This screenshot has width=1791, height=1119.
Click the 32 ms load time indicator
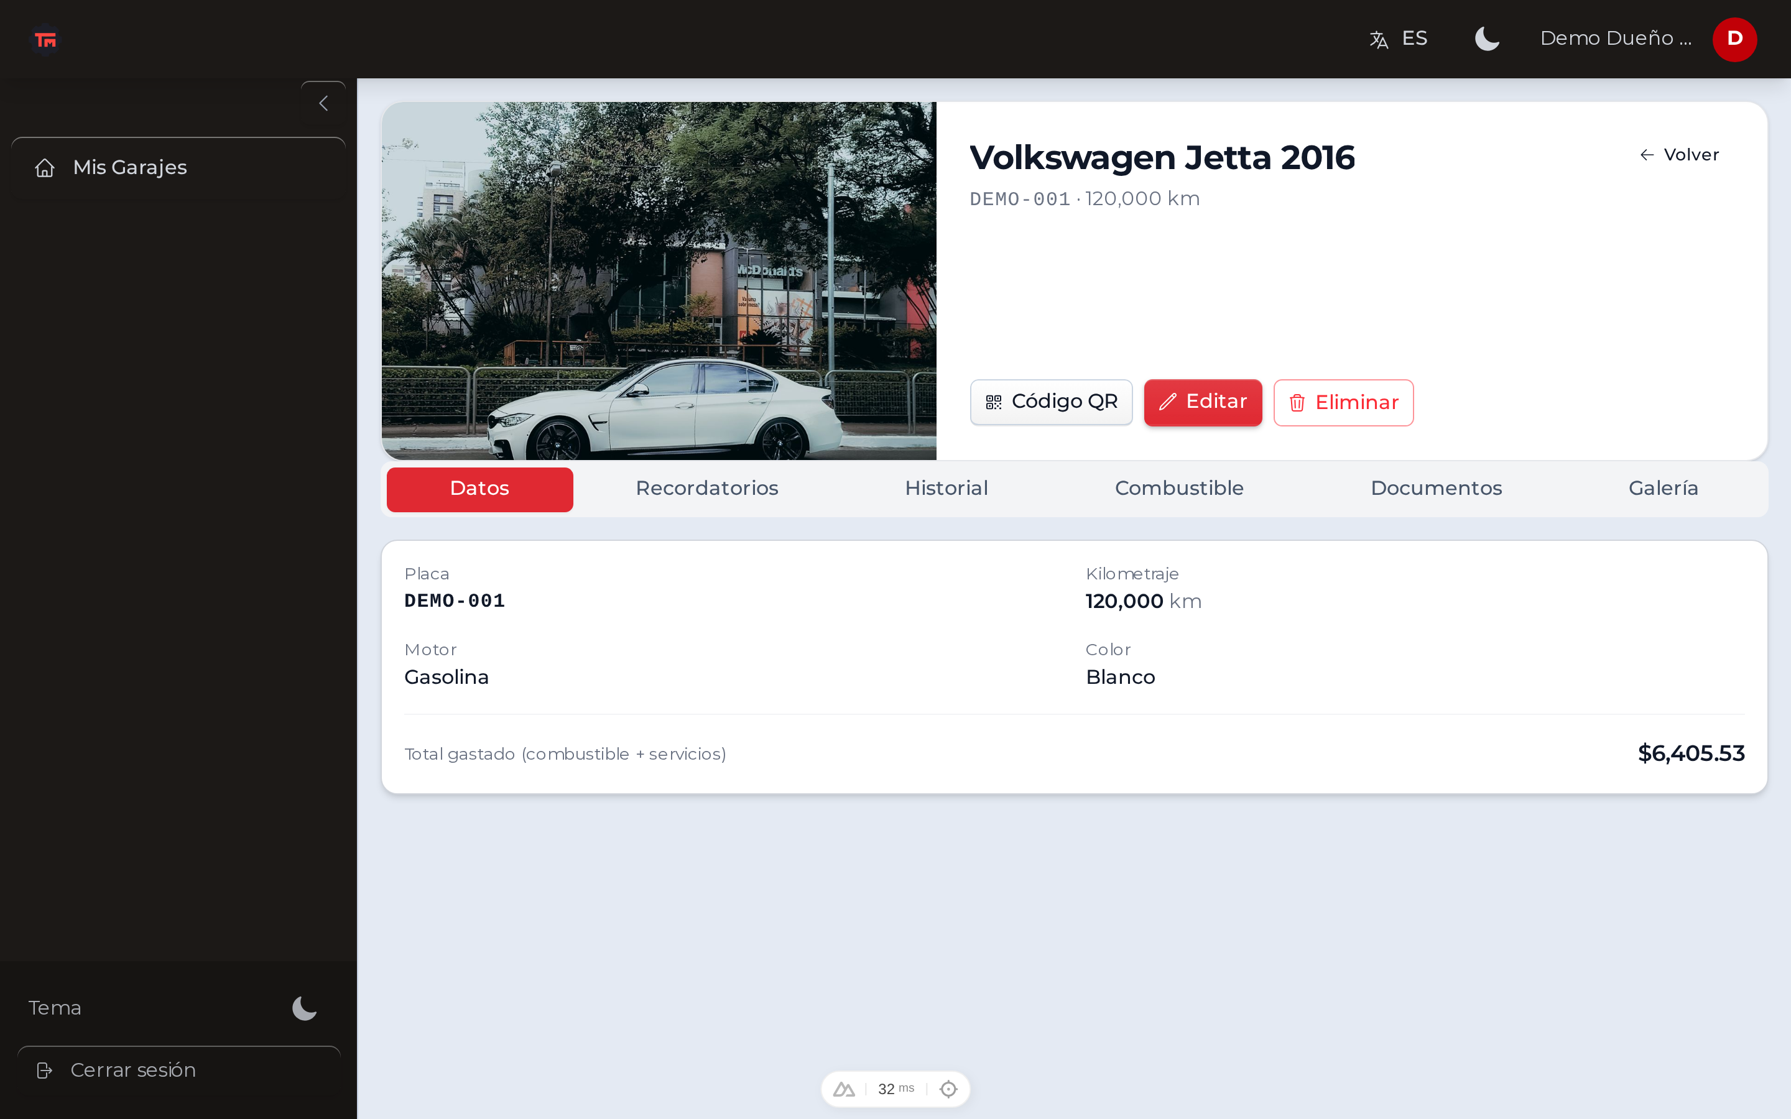(x=895, y=1089)
